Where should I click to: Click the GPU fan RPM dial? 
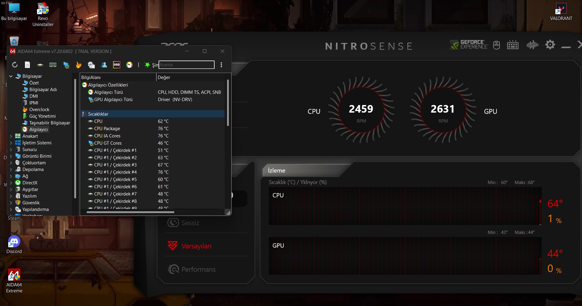point(443,110)
